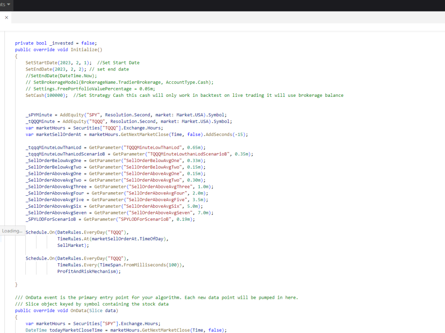445x333 pixels.
Task: Click the commented //SetEndDate(DateTime.Now); line
Action: point(61,75)
